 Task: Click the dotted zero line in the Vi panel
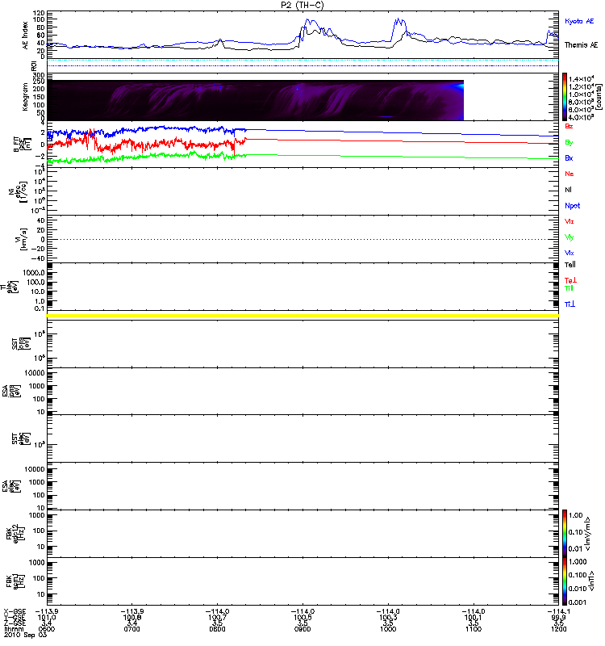tap(302, 239)
